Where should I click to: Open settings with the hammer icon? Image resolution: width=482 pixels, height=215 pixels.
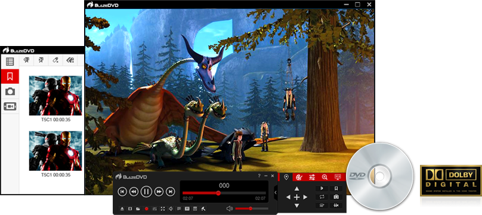tap(203, 209)
